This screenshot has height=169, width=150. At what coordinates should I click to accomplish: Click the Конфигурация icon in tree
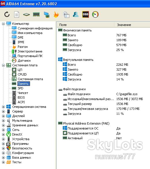[x=9, y=153]
